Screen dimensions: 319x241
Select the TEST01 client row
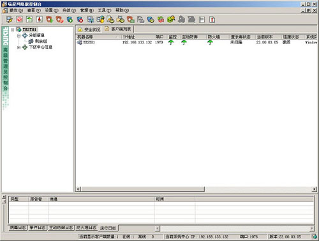pos(197,42)
